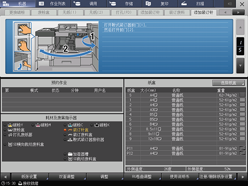Image resolution: width=248 pixels, height=186 pixels.
Task: Click the 碳粉Y yellow toner icon
Action: [10, 125]
